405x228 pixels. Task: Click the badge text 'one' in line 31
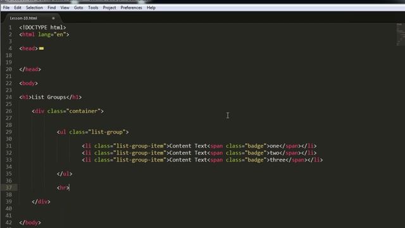coord(274,146)
